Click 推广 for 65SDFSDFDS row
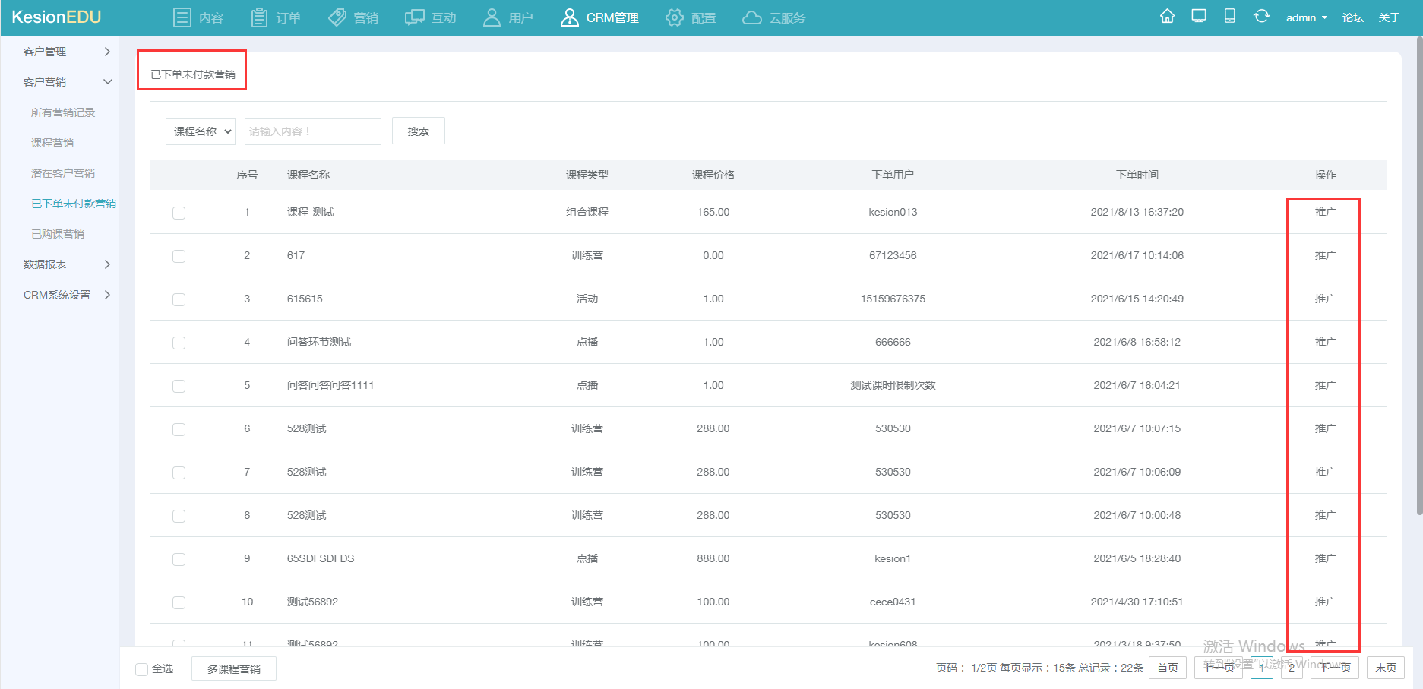The width and height of the screenshot is (1423, 689). click(x=1325, y=558)
